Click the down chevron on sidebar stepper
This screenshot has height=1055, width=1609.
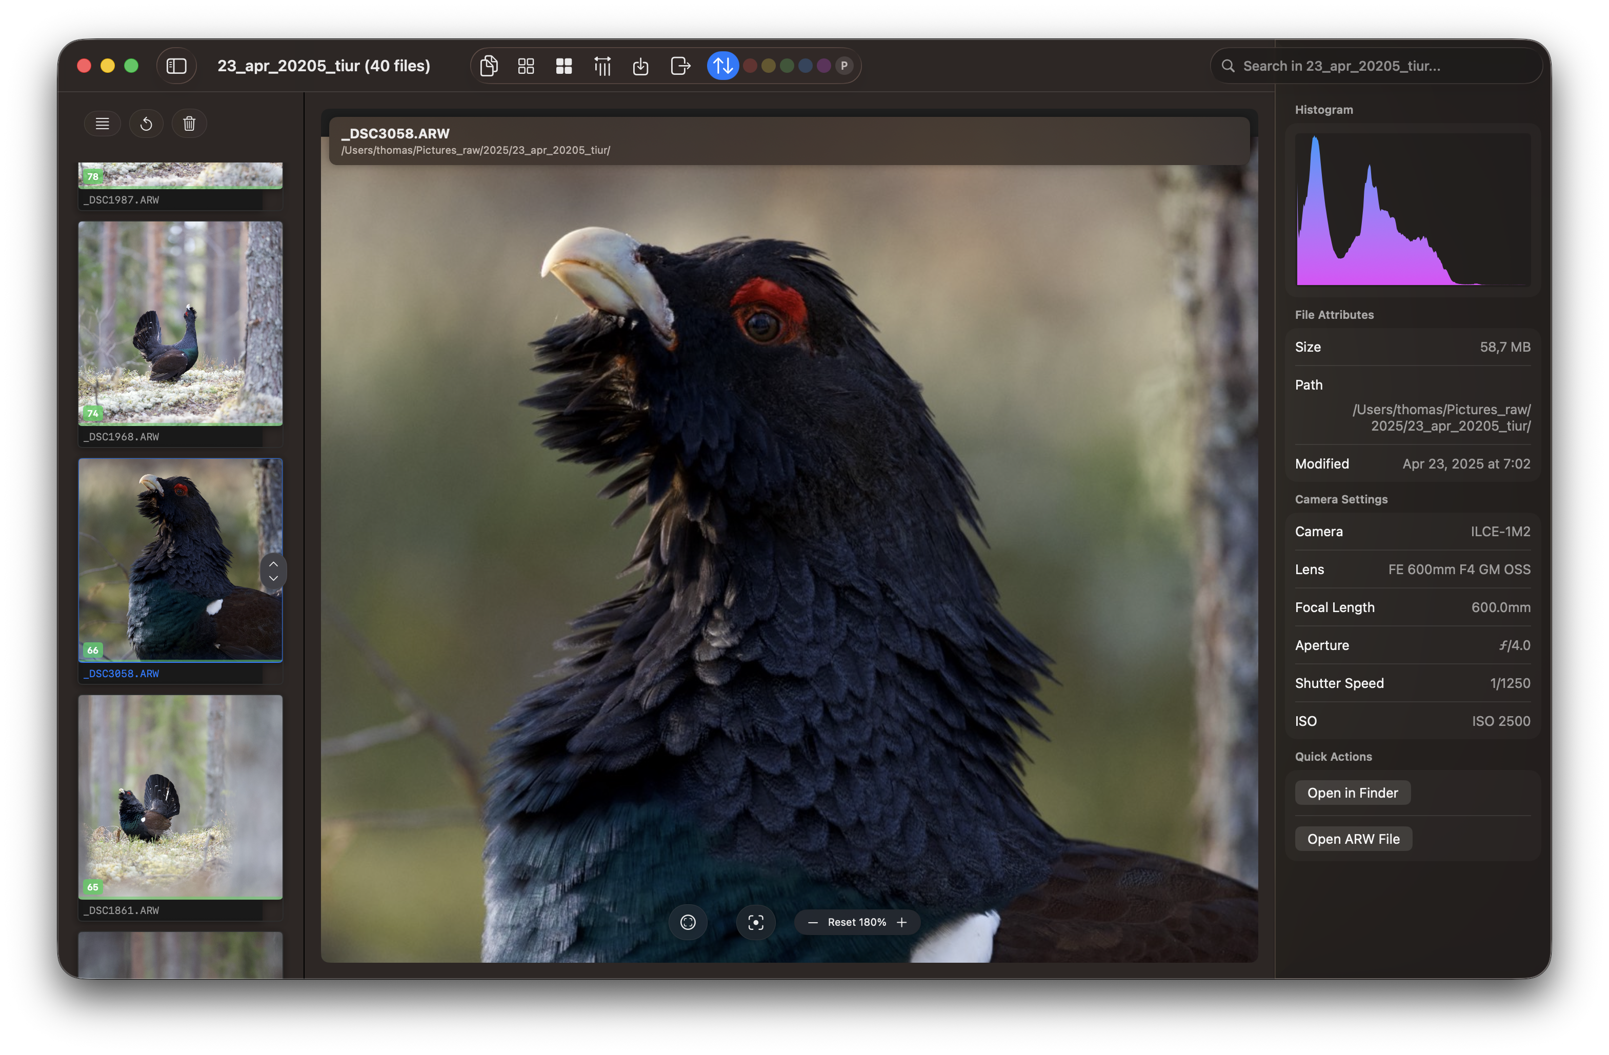coord(273,579)
